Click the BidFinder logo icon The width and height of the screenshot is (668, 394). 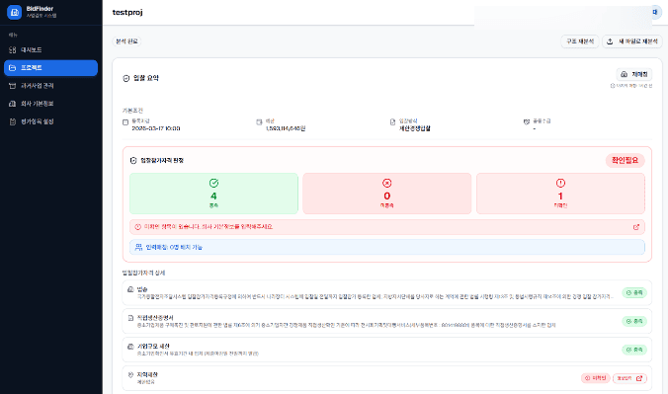tap(14, 12)
